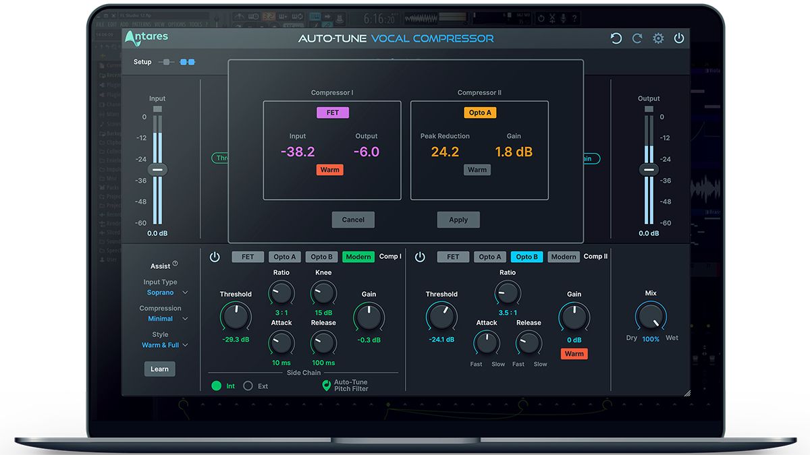
Task: Select the Opto A tab for Comp II
Action: (490, 257)
